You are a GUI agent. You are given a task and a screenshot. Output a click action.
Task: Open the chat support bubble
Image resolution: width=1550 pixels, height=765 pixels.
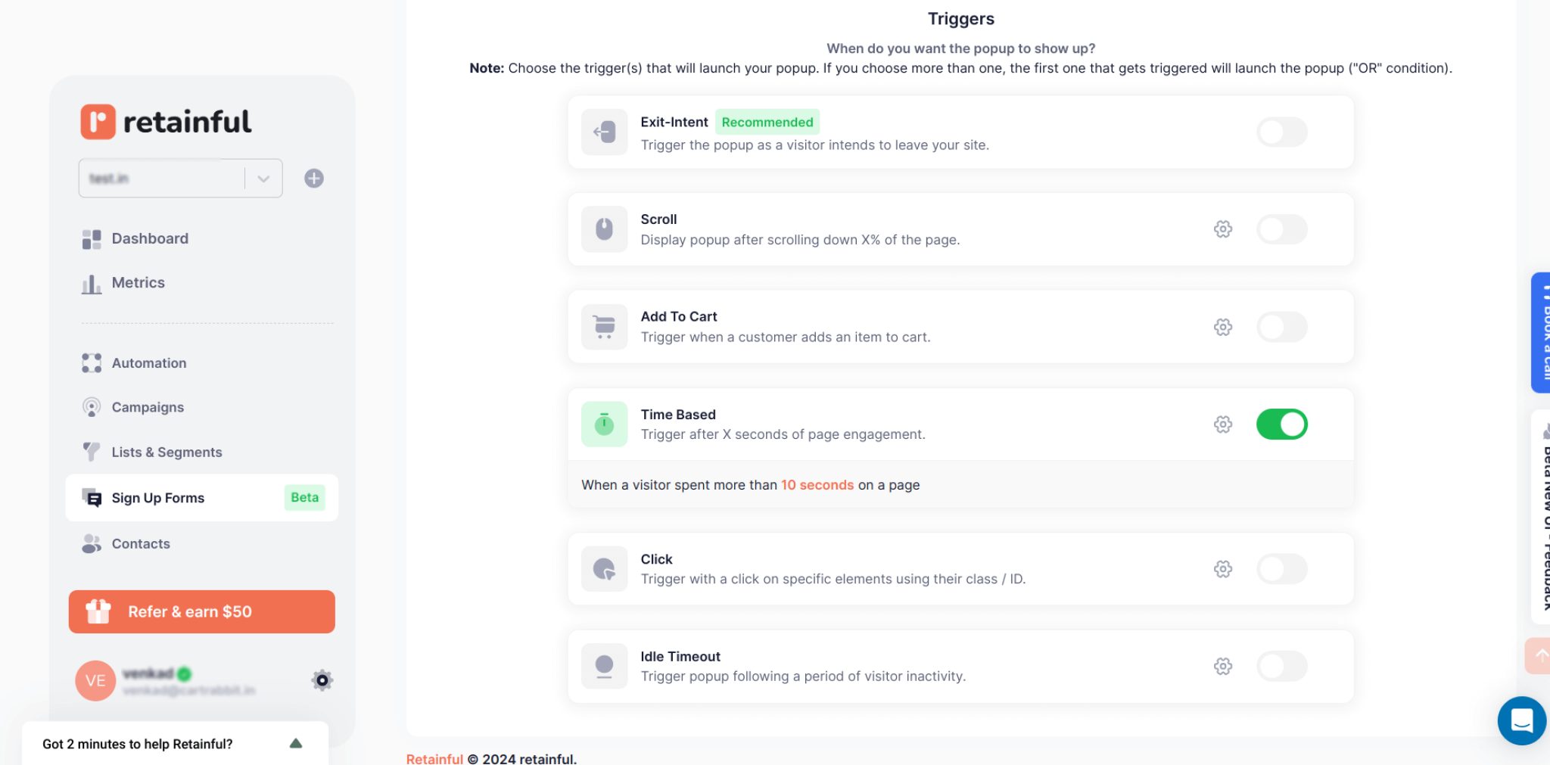pos(1522,720)
